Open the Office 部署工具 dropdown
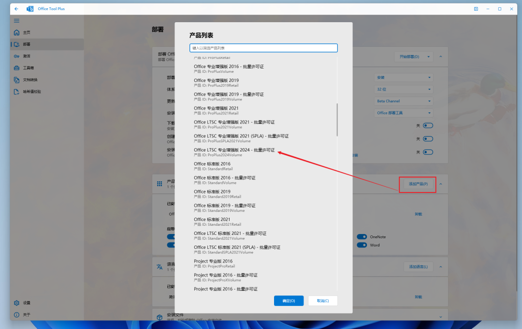522x329 pixels. [404, 113]
